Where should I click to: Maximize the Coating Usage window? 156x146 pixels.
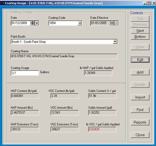click(149, 3)
